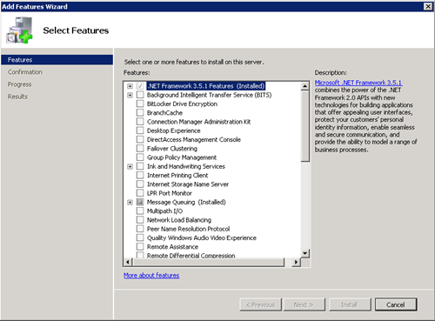The image size is (435, 321).
Task: Open the More about features link
Action: point(151,275)
